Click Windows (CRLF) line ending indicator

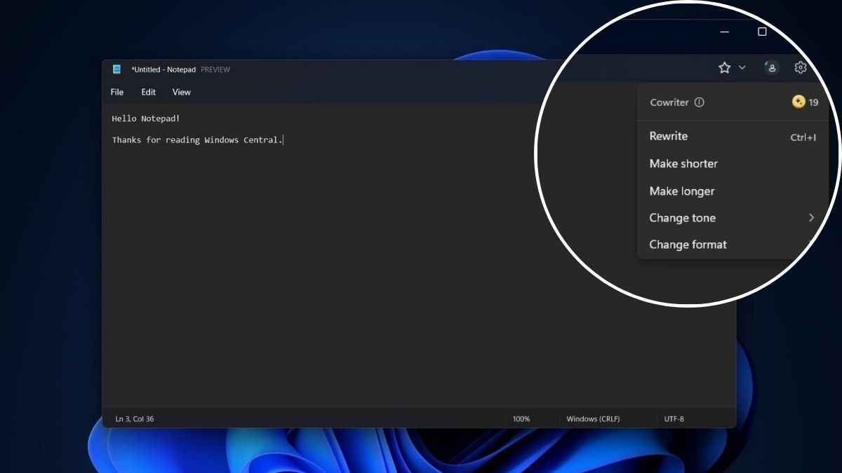593,419
